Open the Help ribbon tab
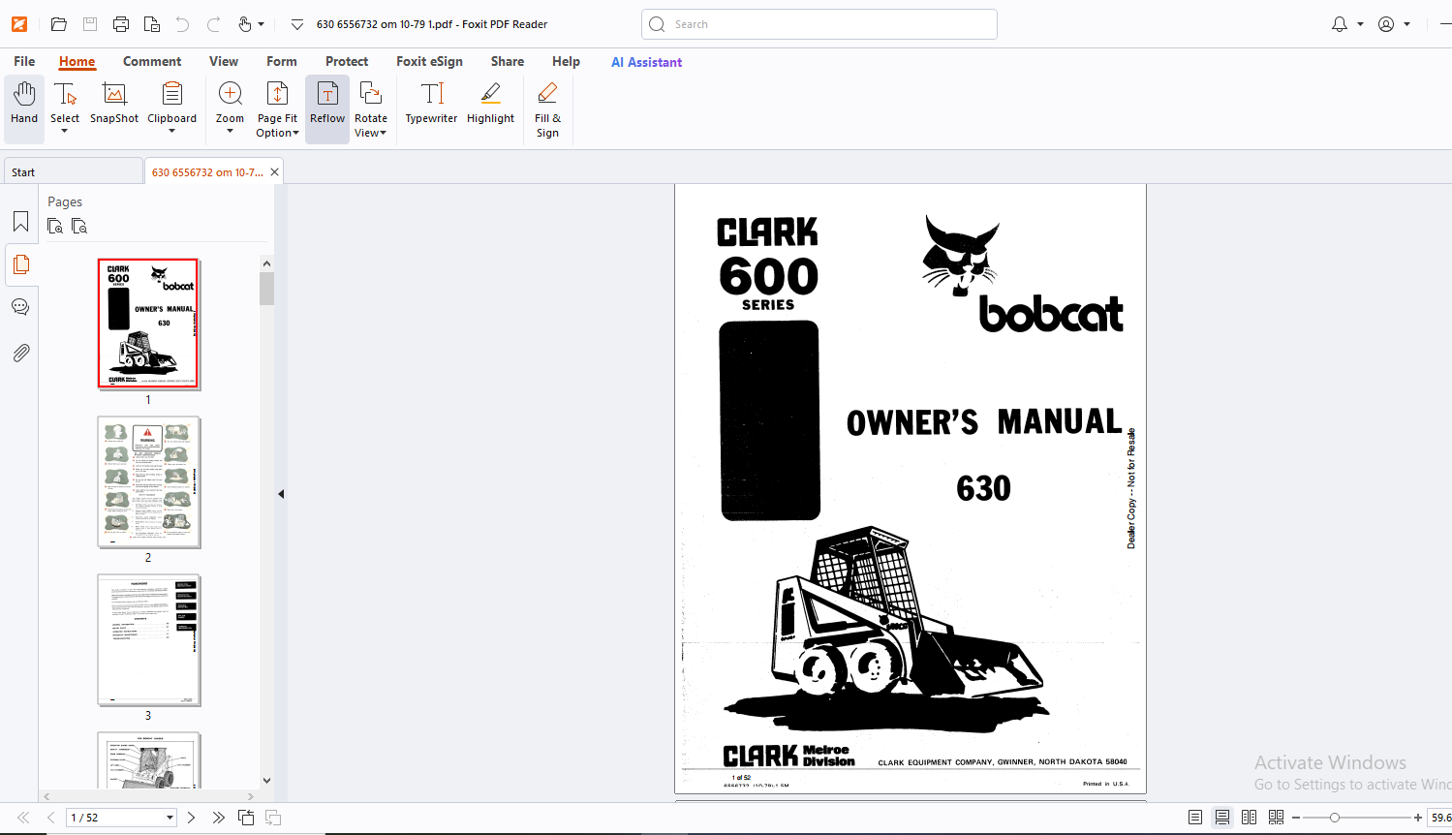The width and height of the screenshot is (1452, 835). [566, 61]
